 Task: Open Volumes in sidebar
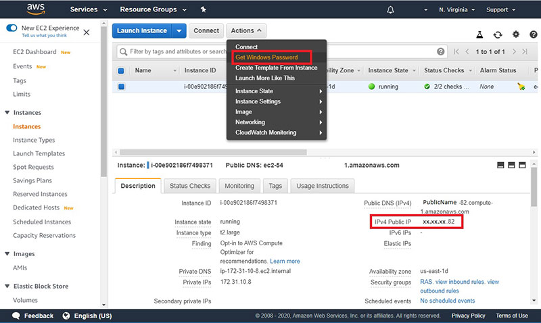click(x=25, y=300)
